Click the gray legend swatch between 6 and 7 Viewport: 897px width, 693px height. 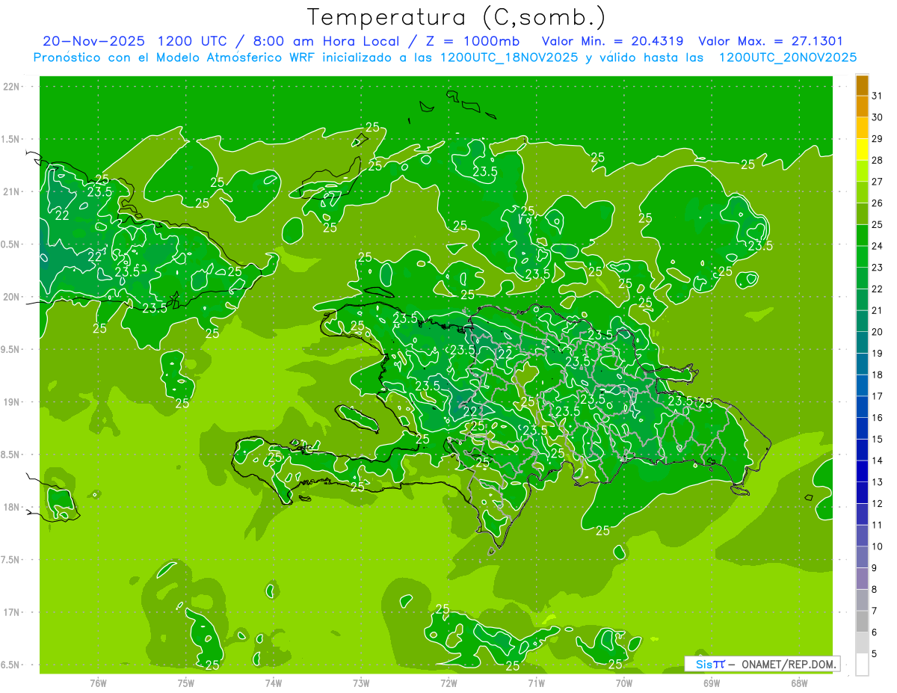(x=862, y=621)
